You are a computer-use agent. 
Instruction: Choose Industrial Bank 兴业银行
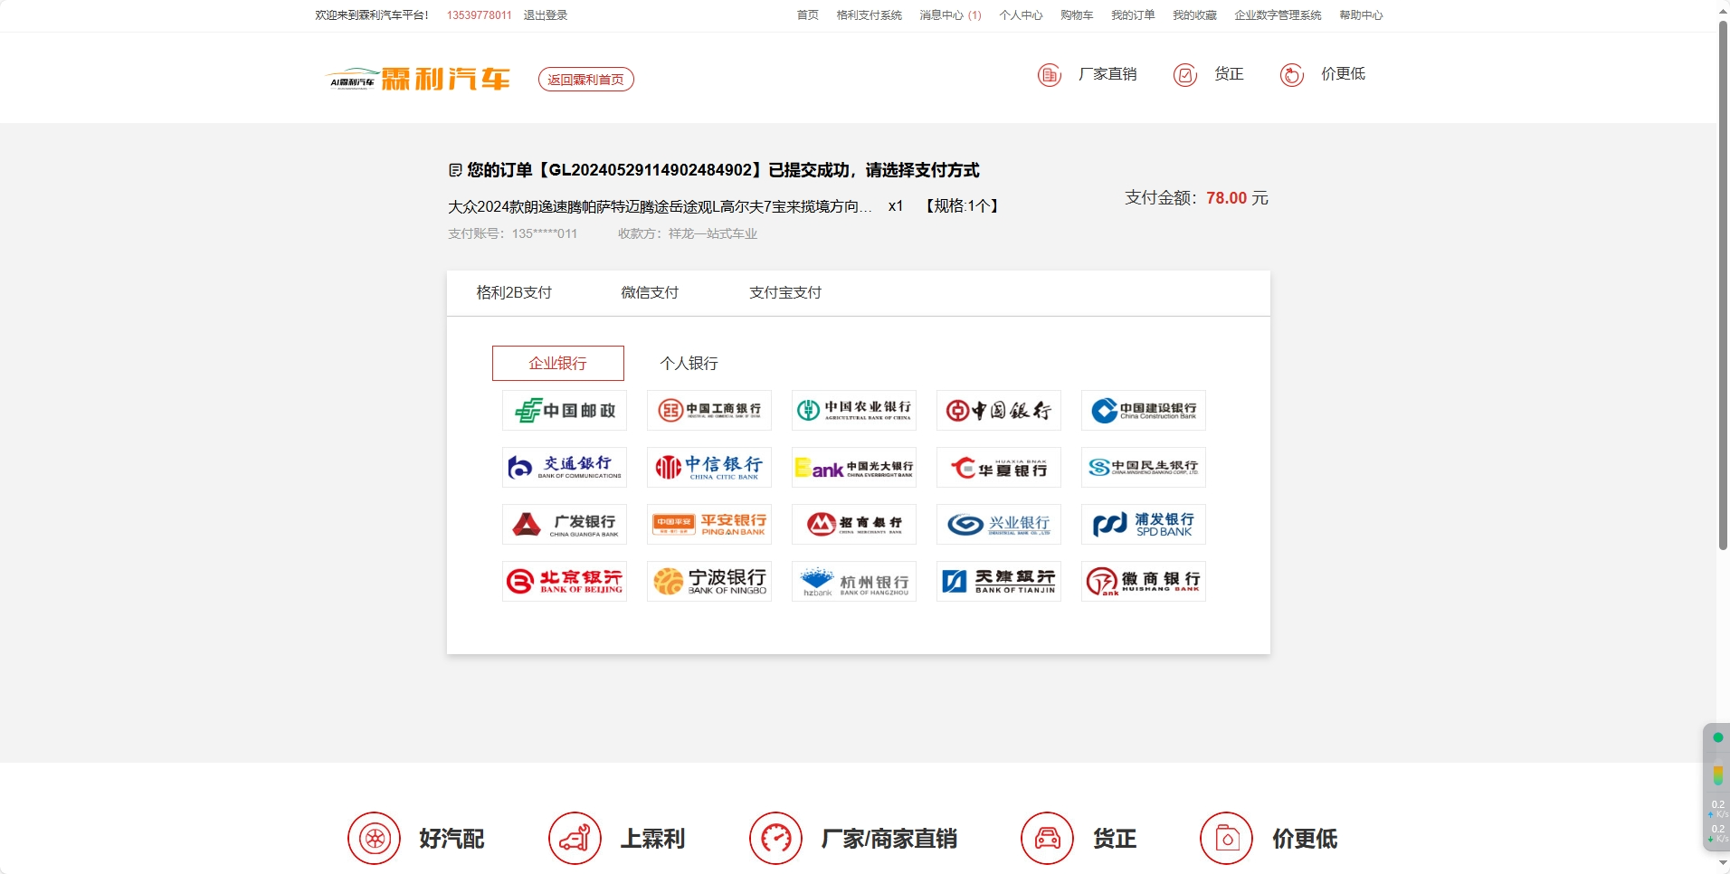(x=999, y=524)
